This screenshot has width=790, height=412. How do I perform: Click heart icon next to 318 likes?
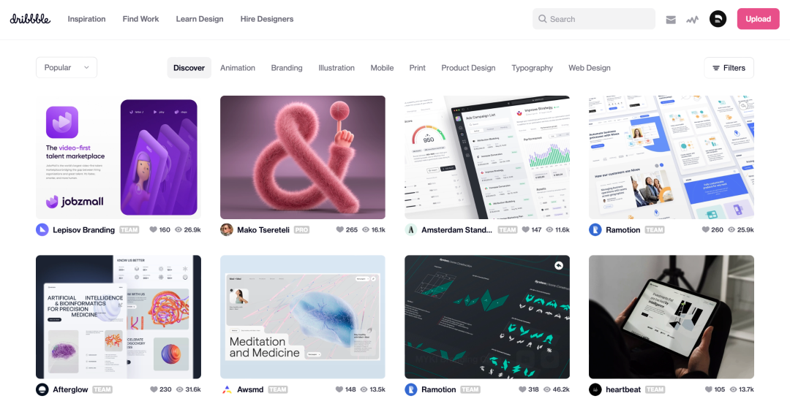coord(522,389)
